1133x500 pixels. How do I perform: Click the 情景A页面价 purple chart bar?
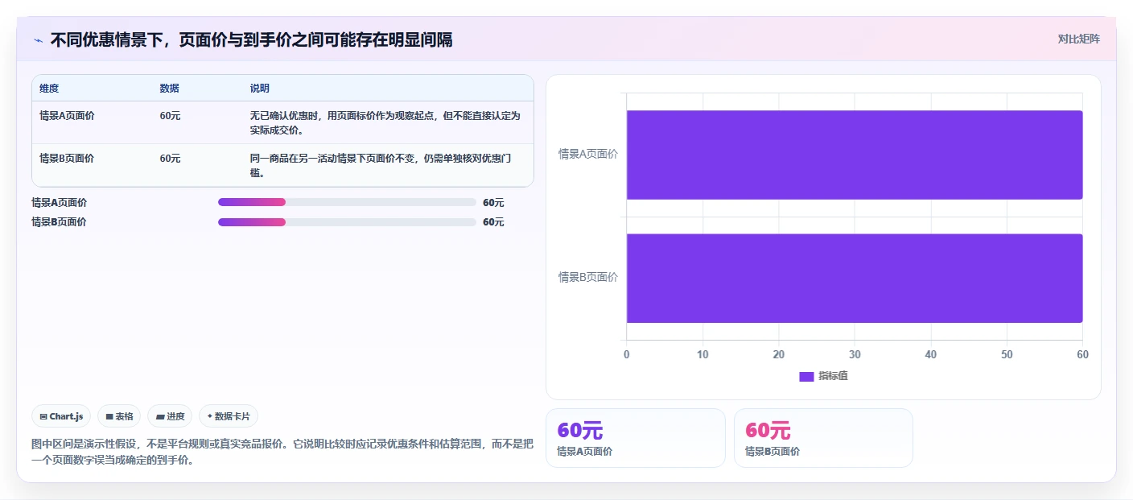[x=855, y=155]
